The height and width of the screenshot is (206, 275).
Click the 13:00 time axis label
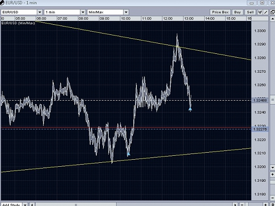(x=189, y=19)
